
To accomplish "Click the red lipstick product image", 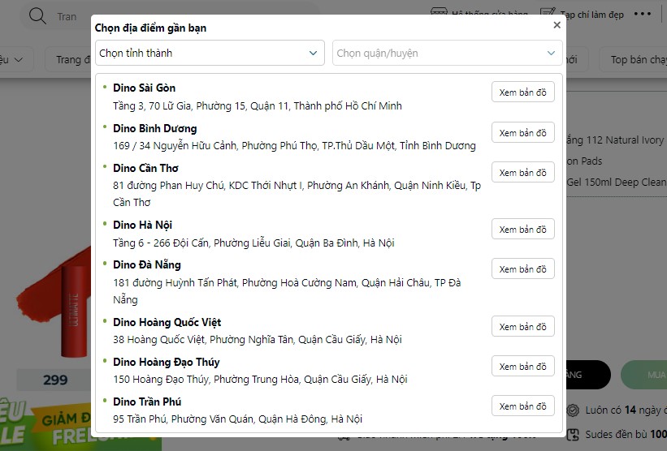I will [53, 301].
